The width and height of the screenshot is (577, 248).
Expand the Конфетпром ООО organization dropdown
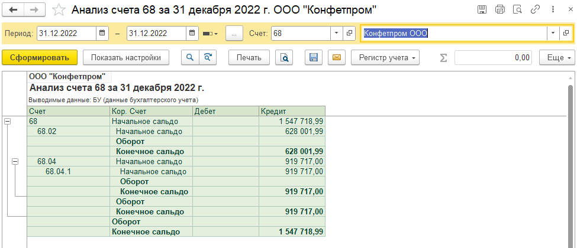(x=553, y=34)
